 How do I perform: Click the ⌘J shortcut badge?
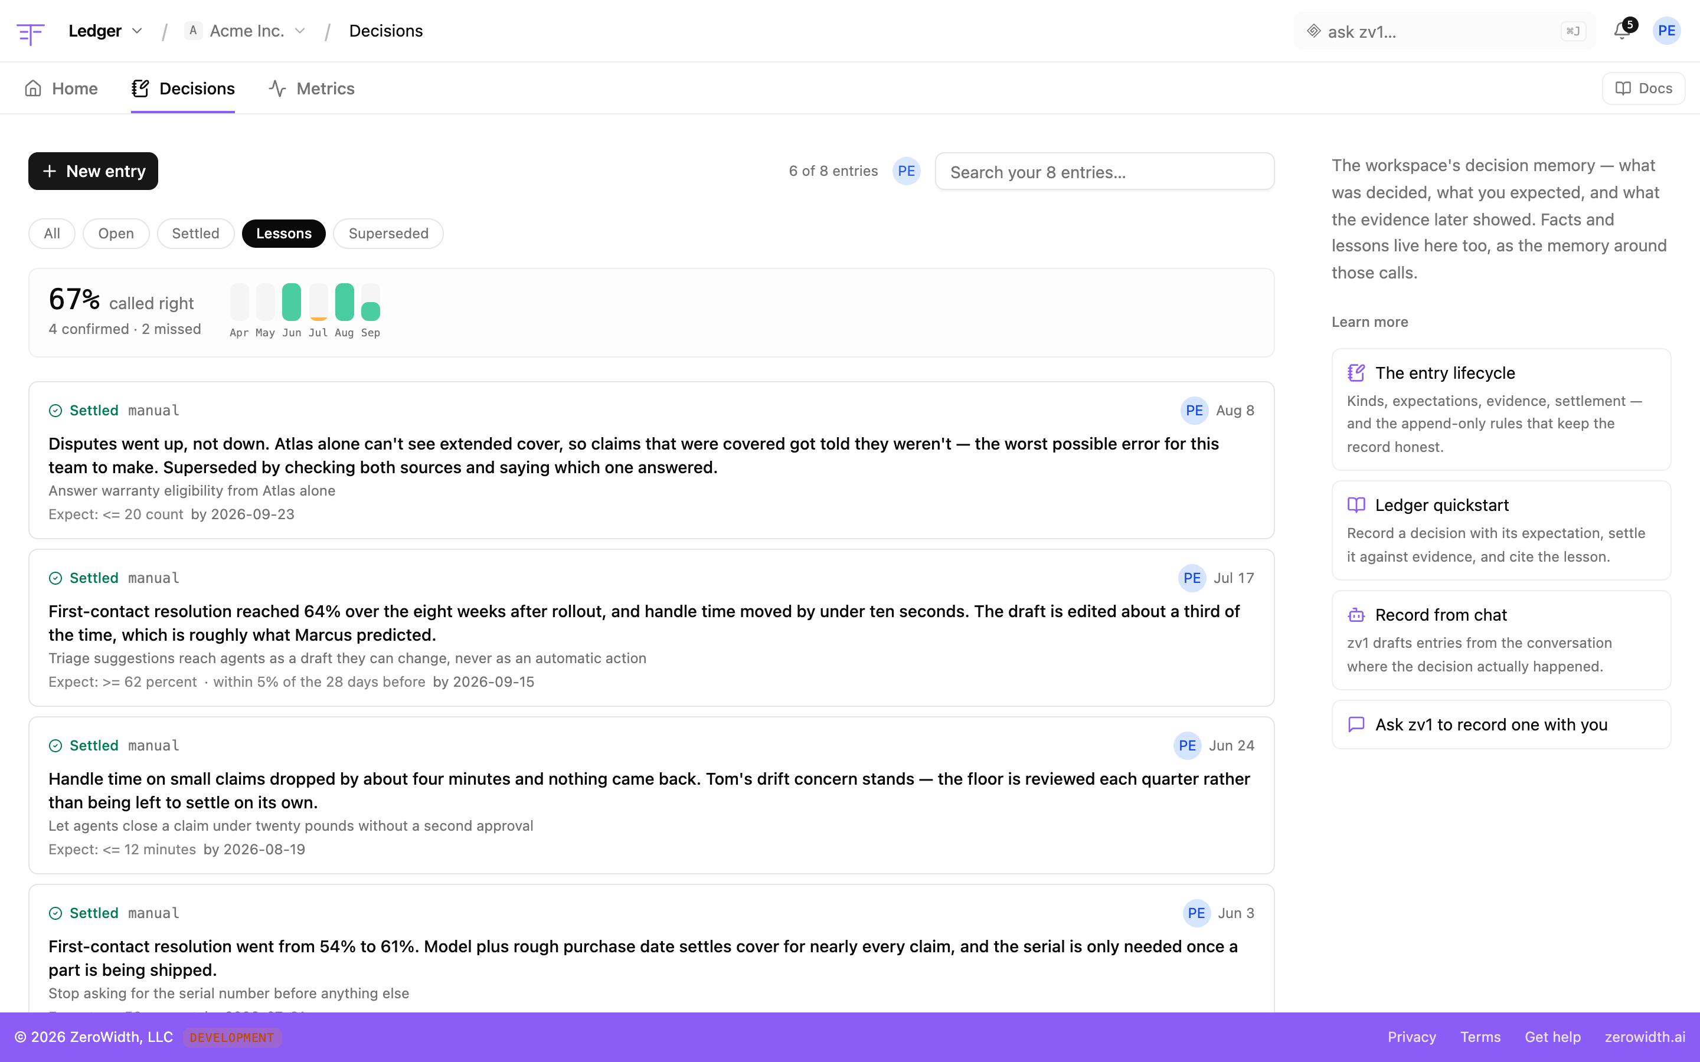[x=1573, y=32]
